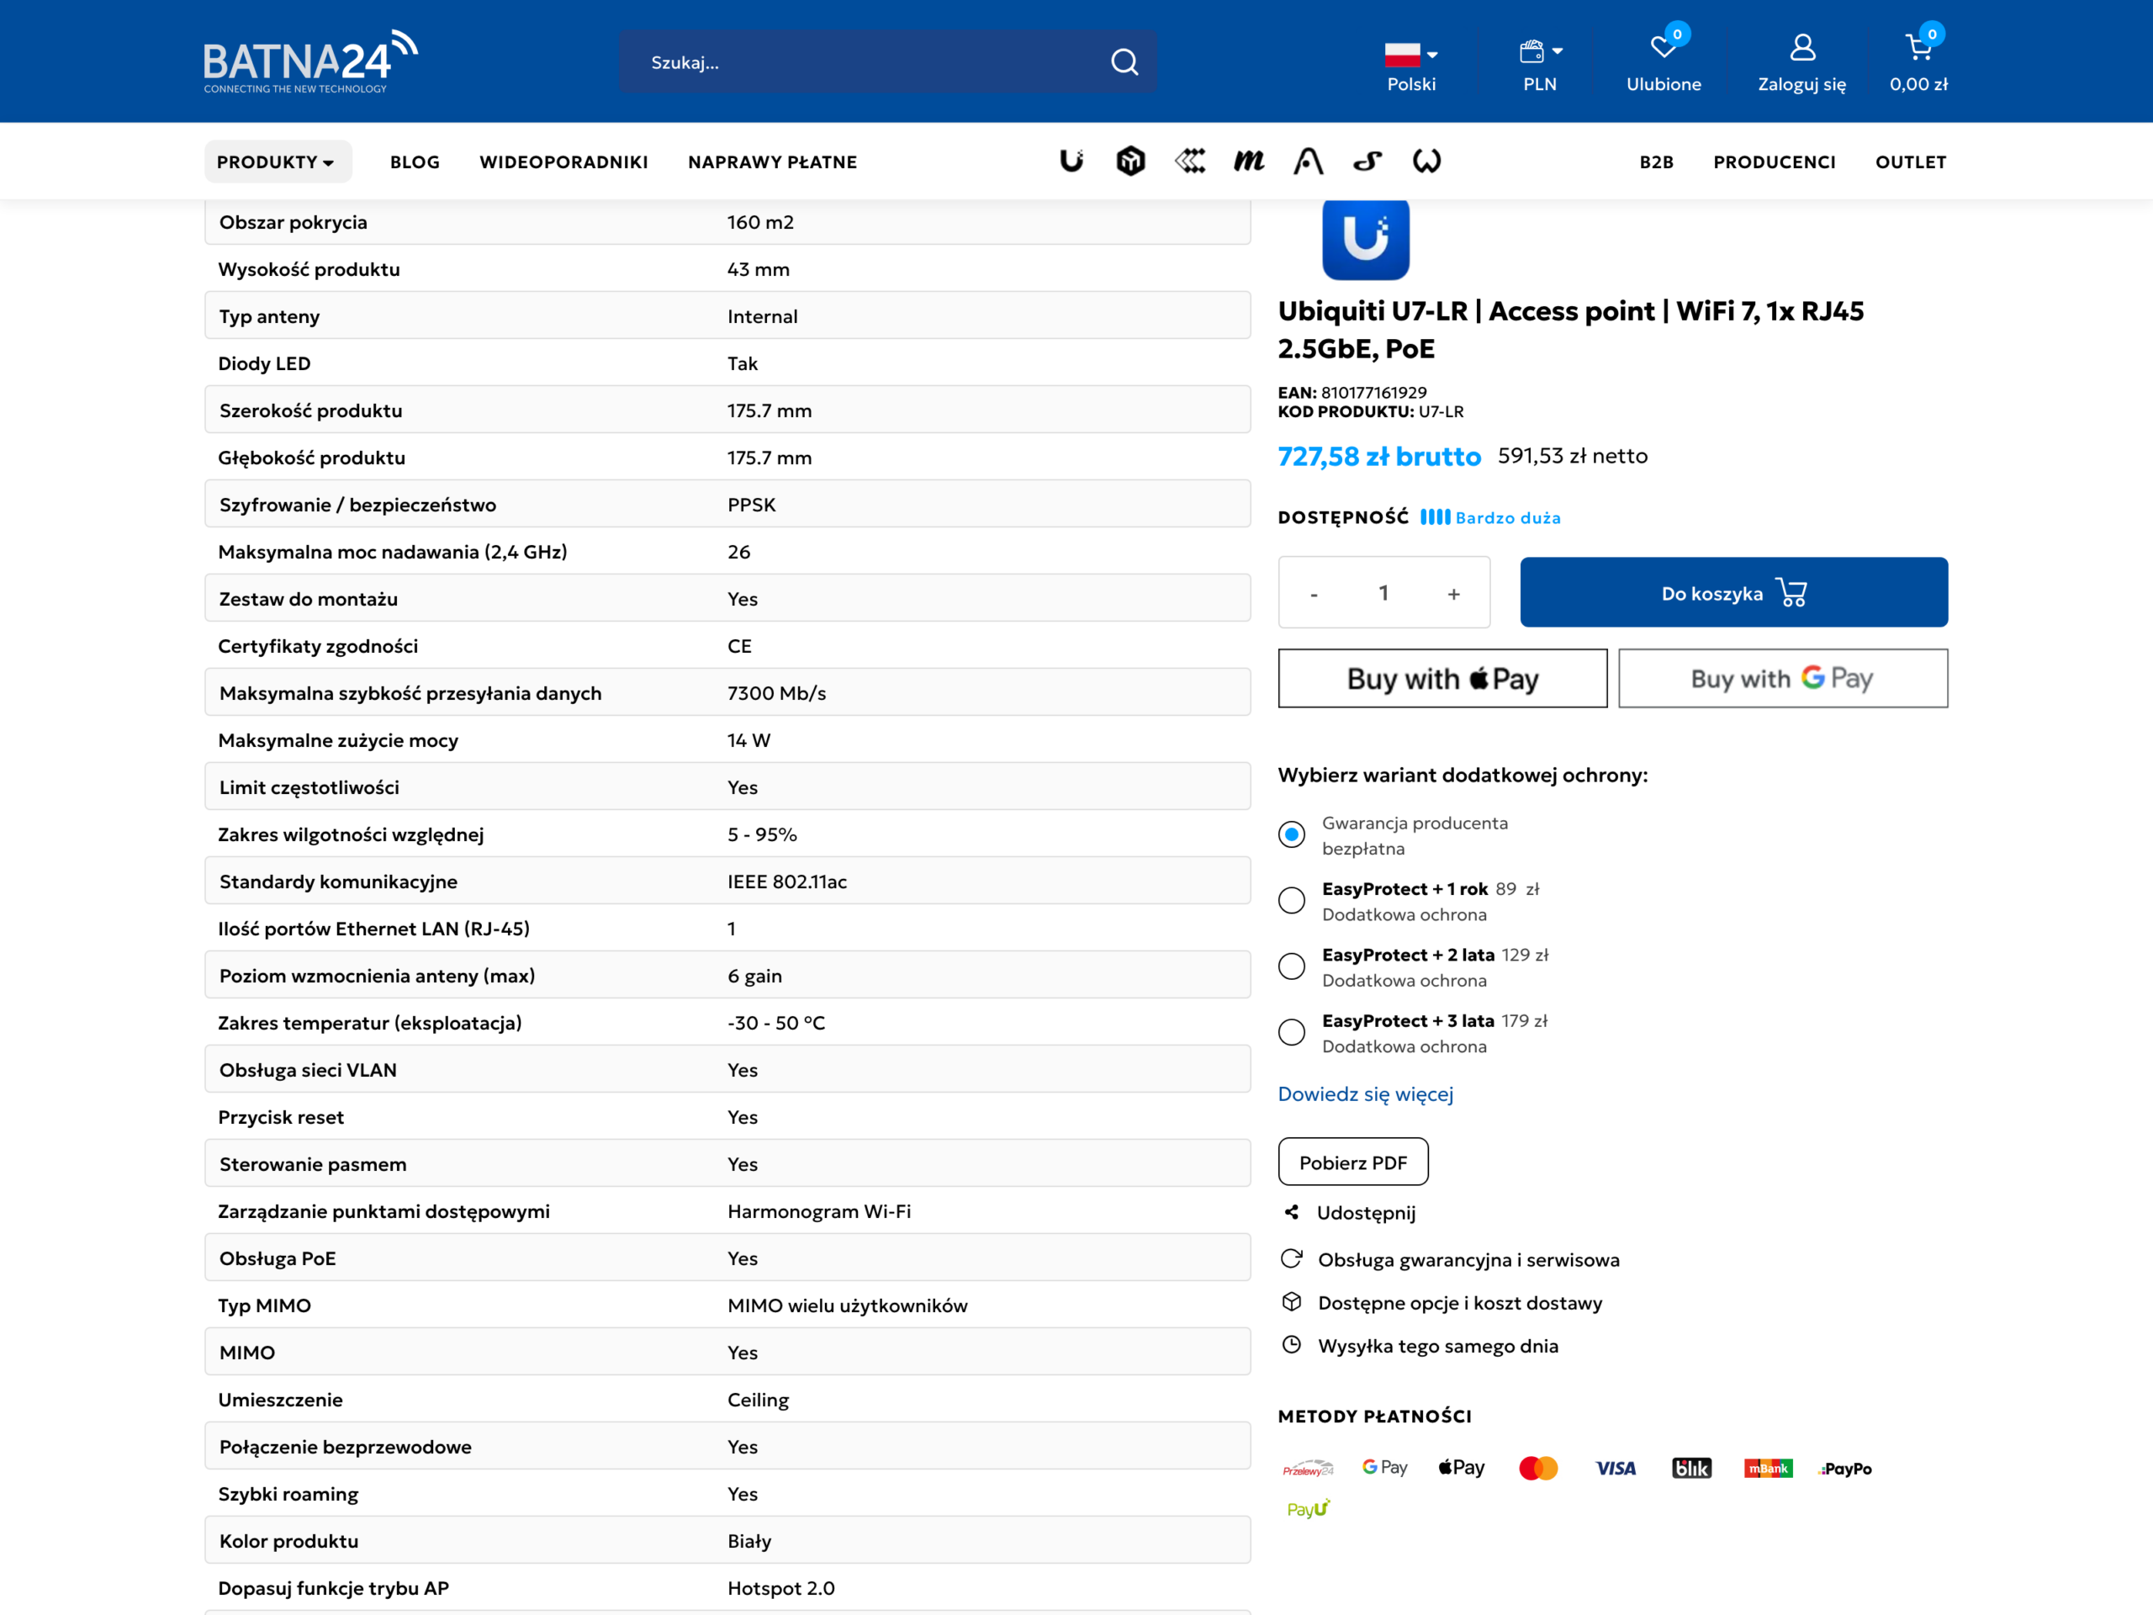Screen dimensions: 2153x1615
Task: Open the BLOG menu item
Action: (415, 161)
